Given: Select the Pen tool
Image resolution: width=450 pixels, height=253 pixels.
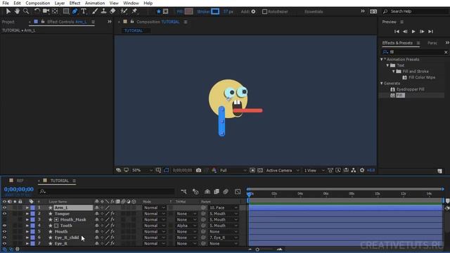Looking at the screenshot, I should click(75, 11).
